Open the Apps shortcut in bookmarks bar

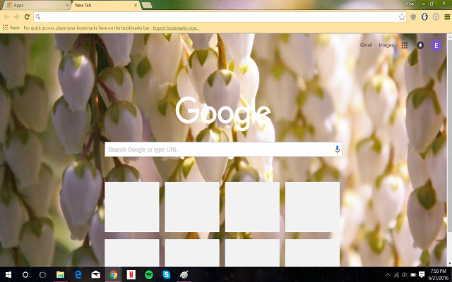(11, 27)
